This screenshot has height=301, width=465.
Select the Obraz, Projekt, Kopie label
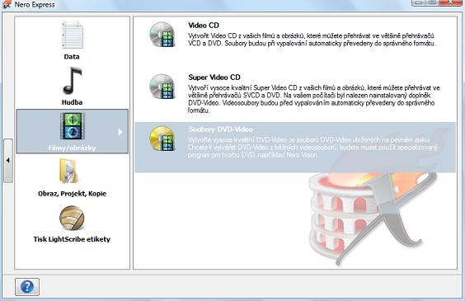tap(72, 194)
